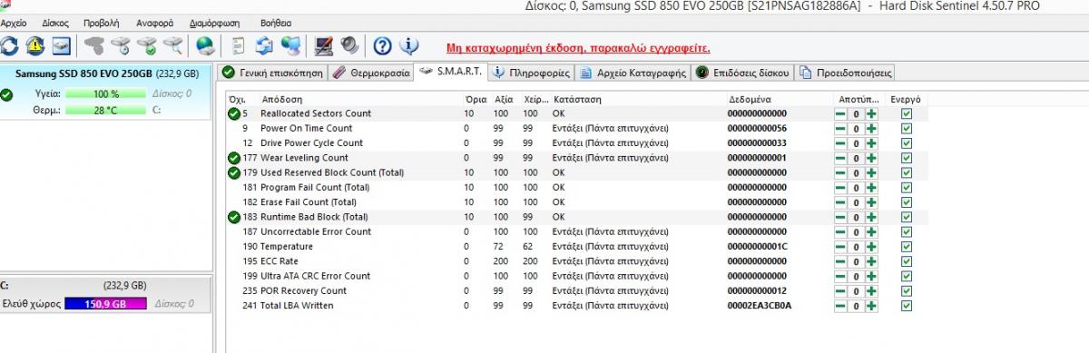Increase offset for Power On Time Count

(871, 129)
